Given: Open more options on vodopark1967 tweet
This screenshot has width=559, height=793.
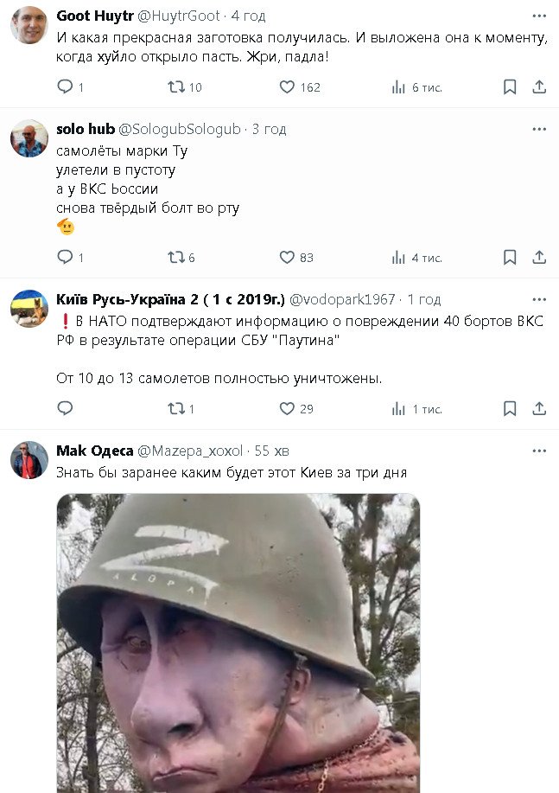Looking at the screenshot, I should pyautogui.click(x=539, y=299).
